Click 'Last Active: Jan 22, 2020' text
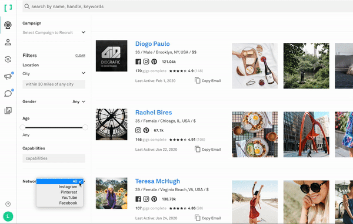This screenshot has width=353, height=224. click(156, 150)
